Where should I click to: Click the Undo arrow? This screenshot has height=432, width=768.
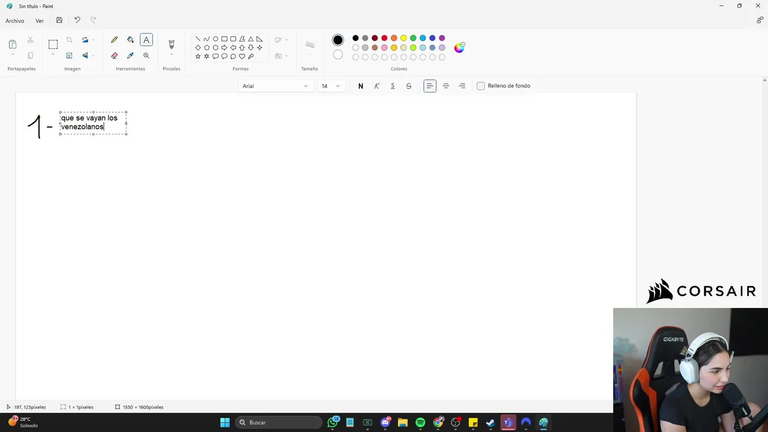pyautogui.click(x=77, y=20)
